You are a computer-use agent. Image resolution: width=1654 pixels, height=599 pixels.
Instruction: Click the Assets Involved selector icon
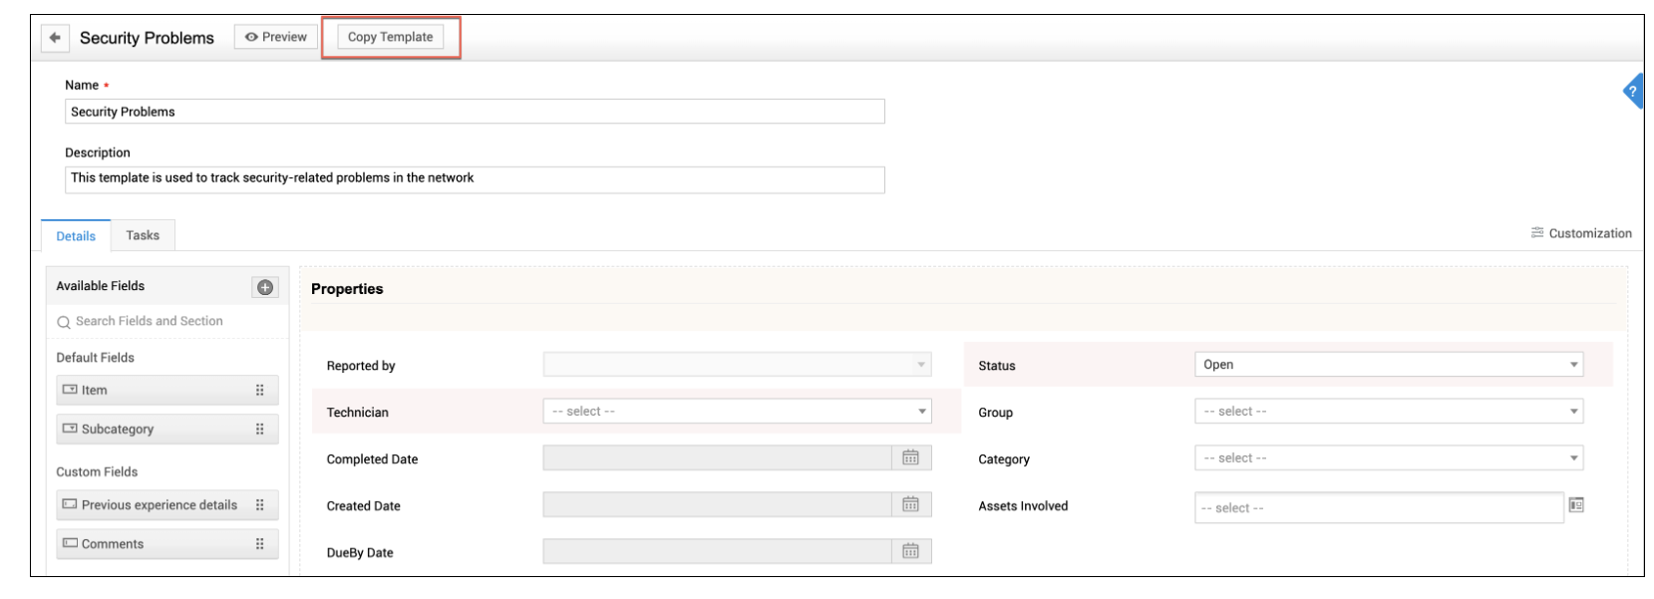pyautogui.click(x=1576, y=505)
